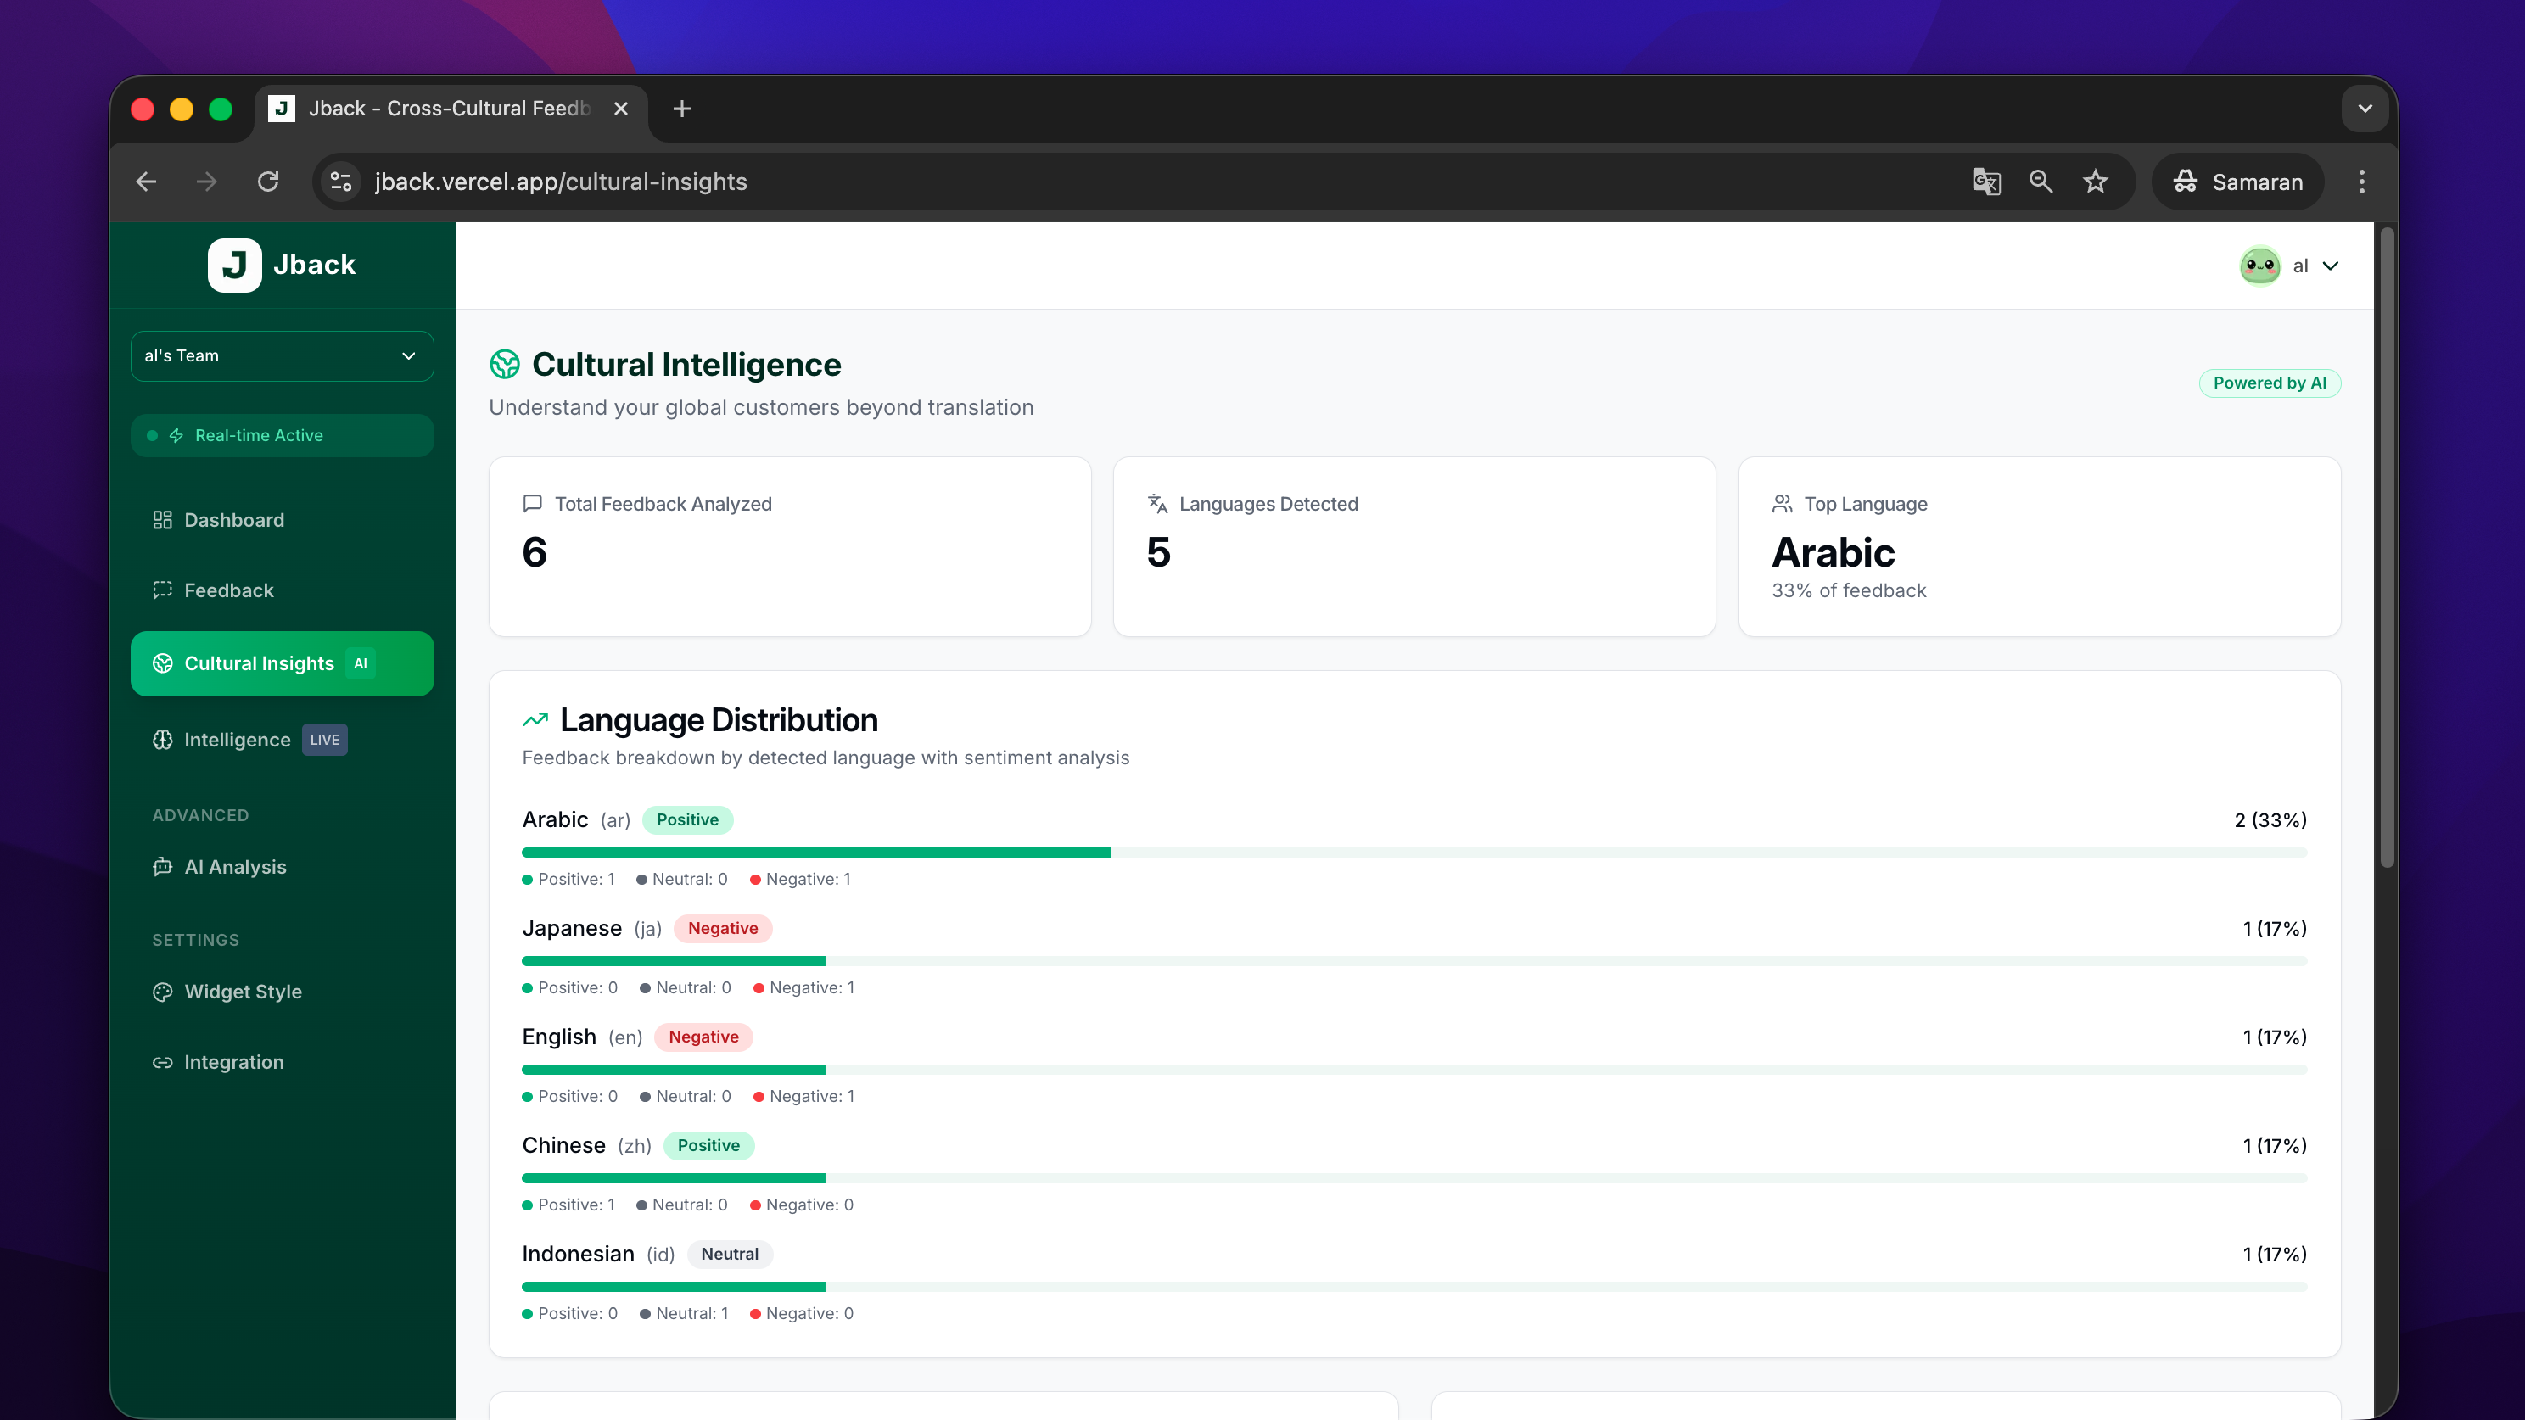Open Widget Style settings
This screenshot has width=2525, height=1420.
click(x=242, y=992)
